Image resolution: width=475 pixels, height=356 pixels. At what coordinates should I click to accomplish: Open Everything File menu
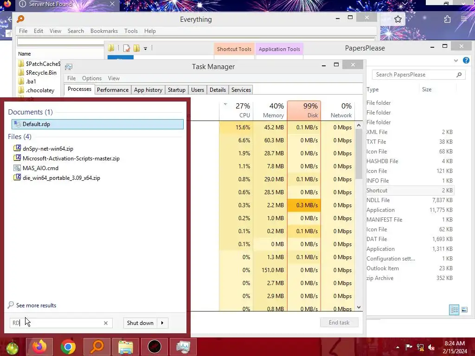[23, 31]
